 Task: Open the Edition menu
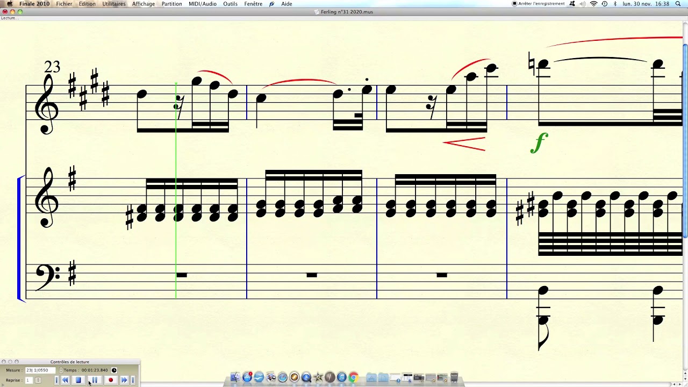tap(87, 4)
